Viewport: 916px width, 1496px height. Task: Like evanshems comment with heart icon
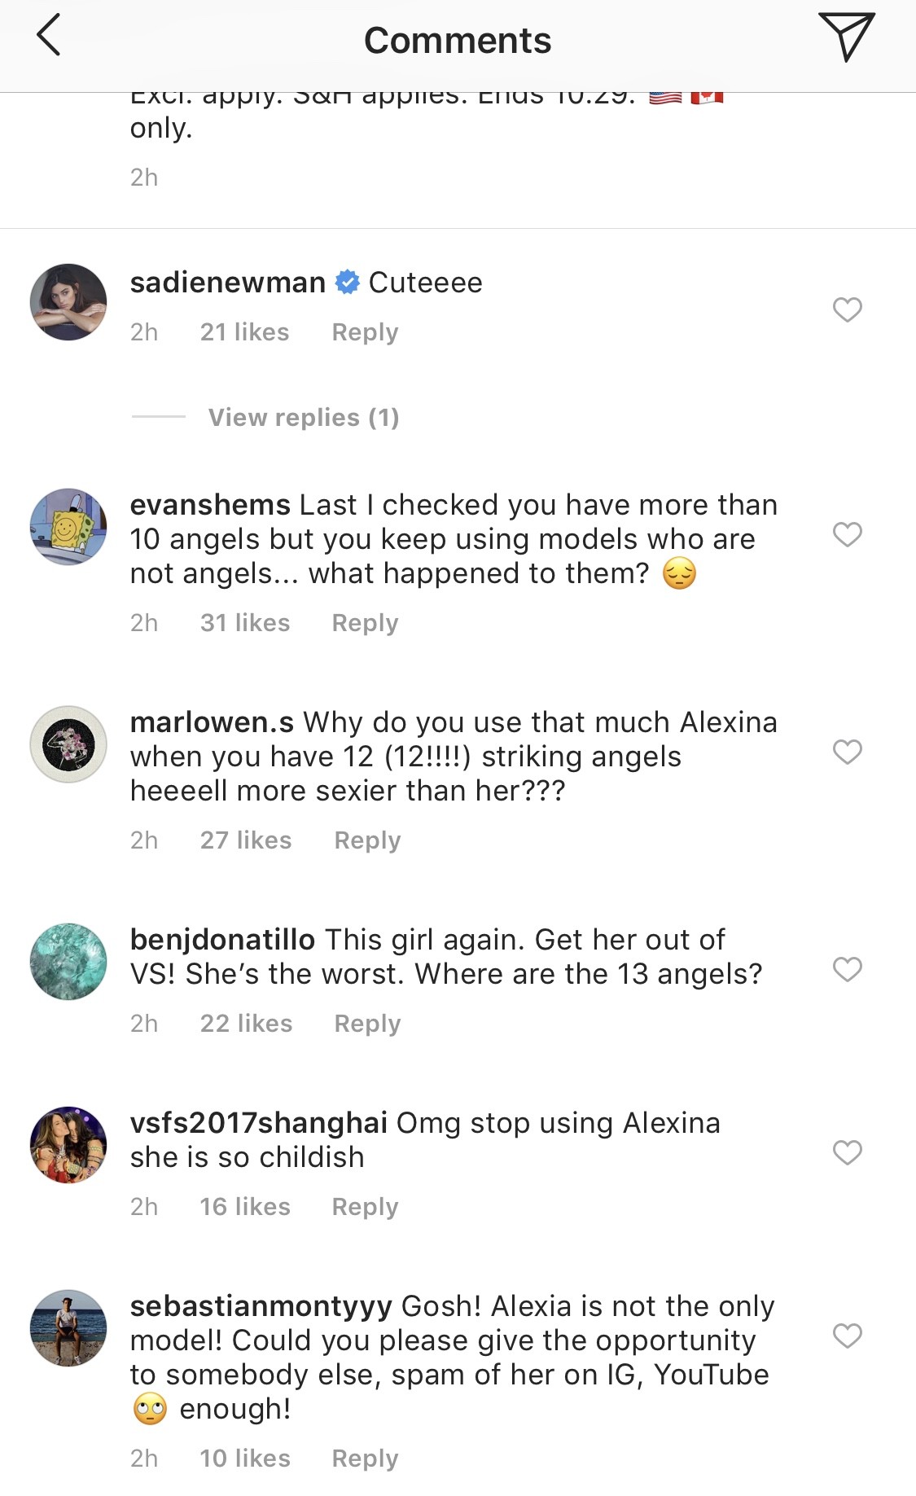click(847, 534)
